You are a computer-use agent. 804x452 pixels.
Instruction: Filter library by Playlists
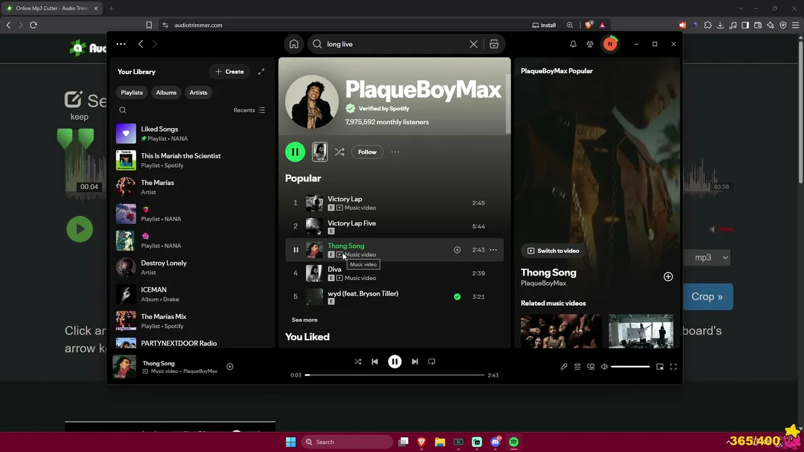tap(132, 92)
